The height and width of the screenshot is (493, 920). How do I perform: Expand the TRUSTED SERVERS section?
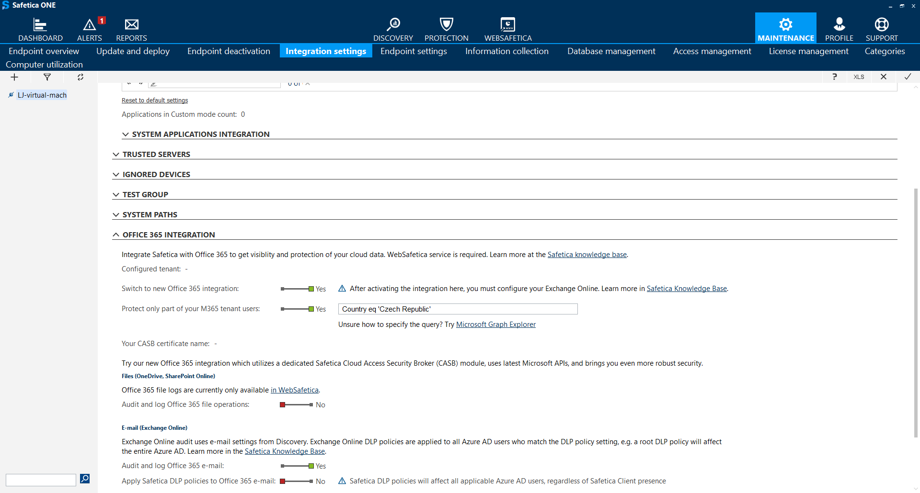116,154
